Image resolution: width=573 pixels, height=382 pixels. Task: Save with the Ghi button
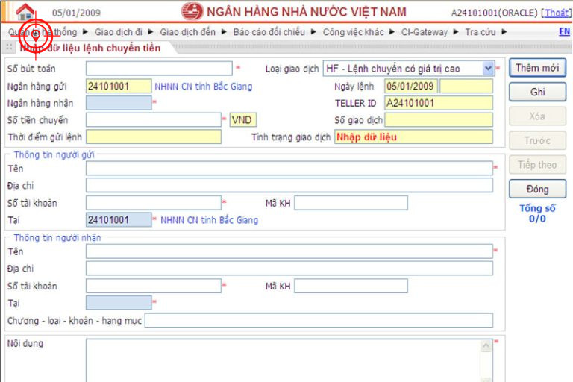tap(537, 92)
